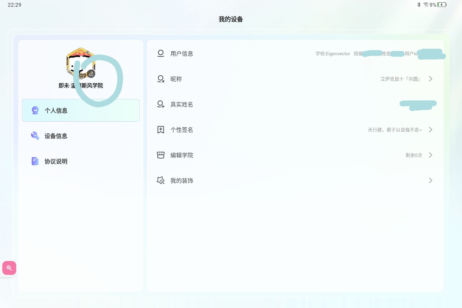Click nickname value 艾萨克鼠十「共圆」
The image size is (462, 308).
pyautogui.click(x=401, y=79)
